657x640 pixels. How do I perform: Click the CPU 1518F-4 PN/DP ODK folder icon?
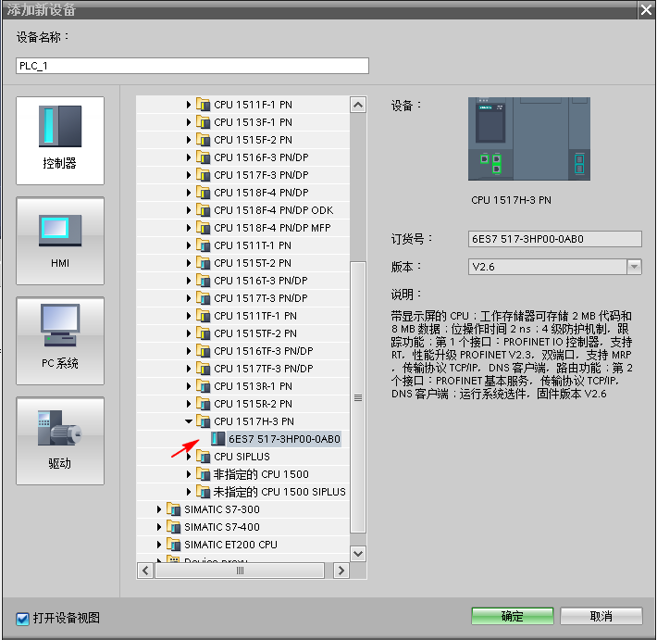click(x=204, y=210)
